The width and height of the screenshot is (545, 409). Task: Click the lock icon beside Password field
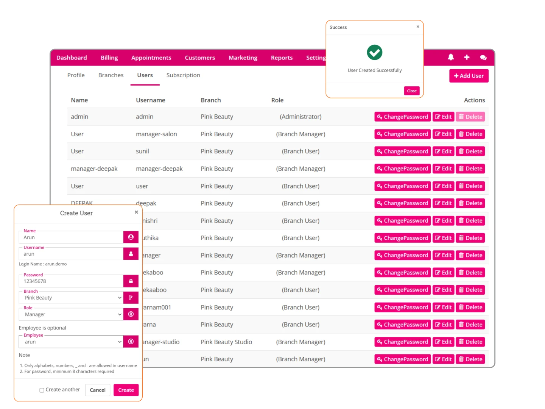pos(131,281)
